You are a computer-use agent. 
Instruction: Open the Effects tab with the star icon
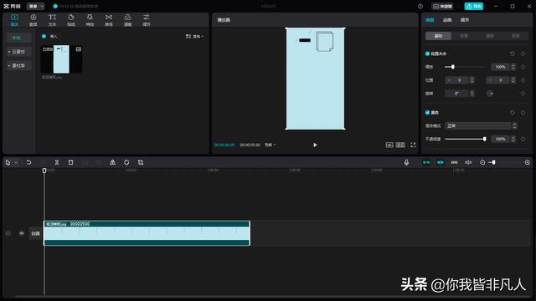pos(90,20)
